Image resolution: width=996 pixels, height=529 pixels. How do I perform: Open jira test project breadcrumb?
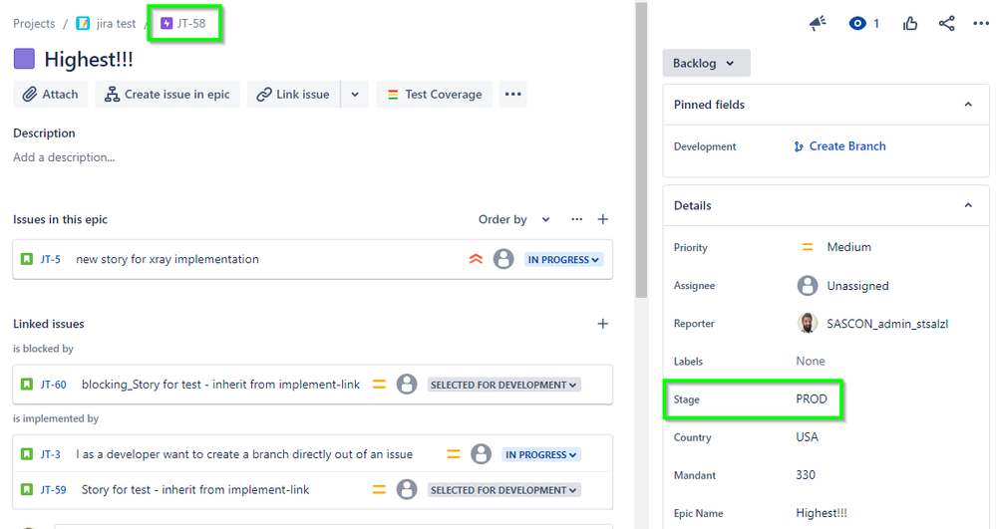coord(116,24)
